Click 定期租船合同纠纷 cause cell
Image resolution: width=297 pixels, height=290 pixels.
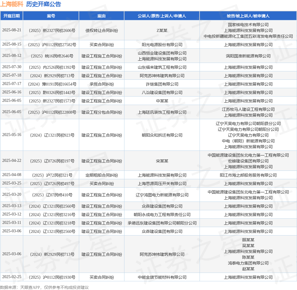coord(102,175)
